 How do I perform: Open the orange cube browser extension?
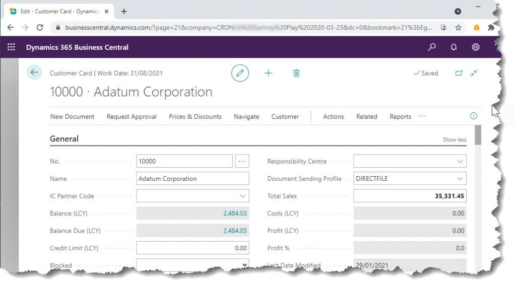[477, 28]
